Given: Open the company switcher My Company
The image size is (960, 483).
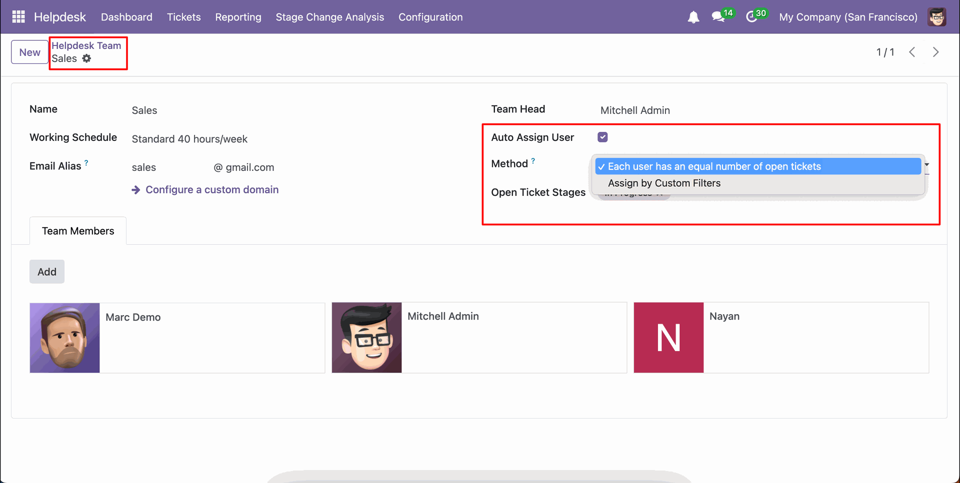Looking at the screenshot, I should (848, 17).
